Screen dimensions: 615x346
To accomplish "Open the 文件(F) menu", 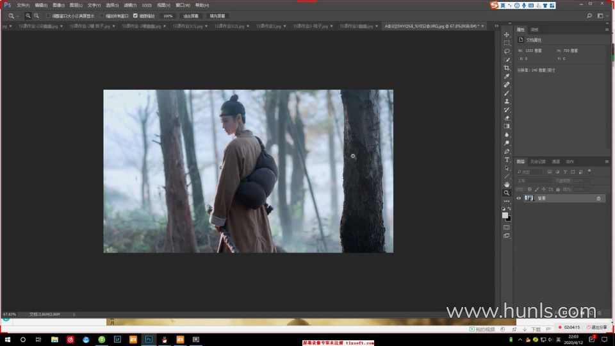I will (23, 5).
